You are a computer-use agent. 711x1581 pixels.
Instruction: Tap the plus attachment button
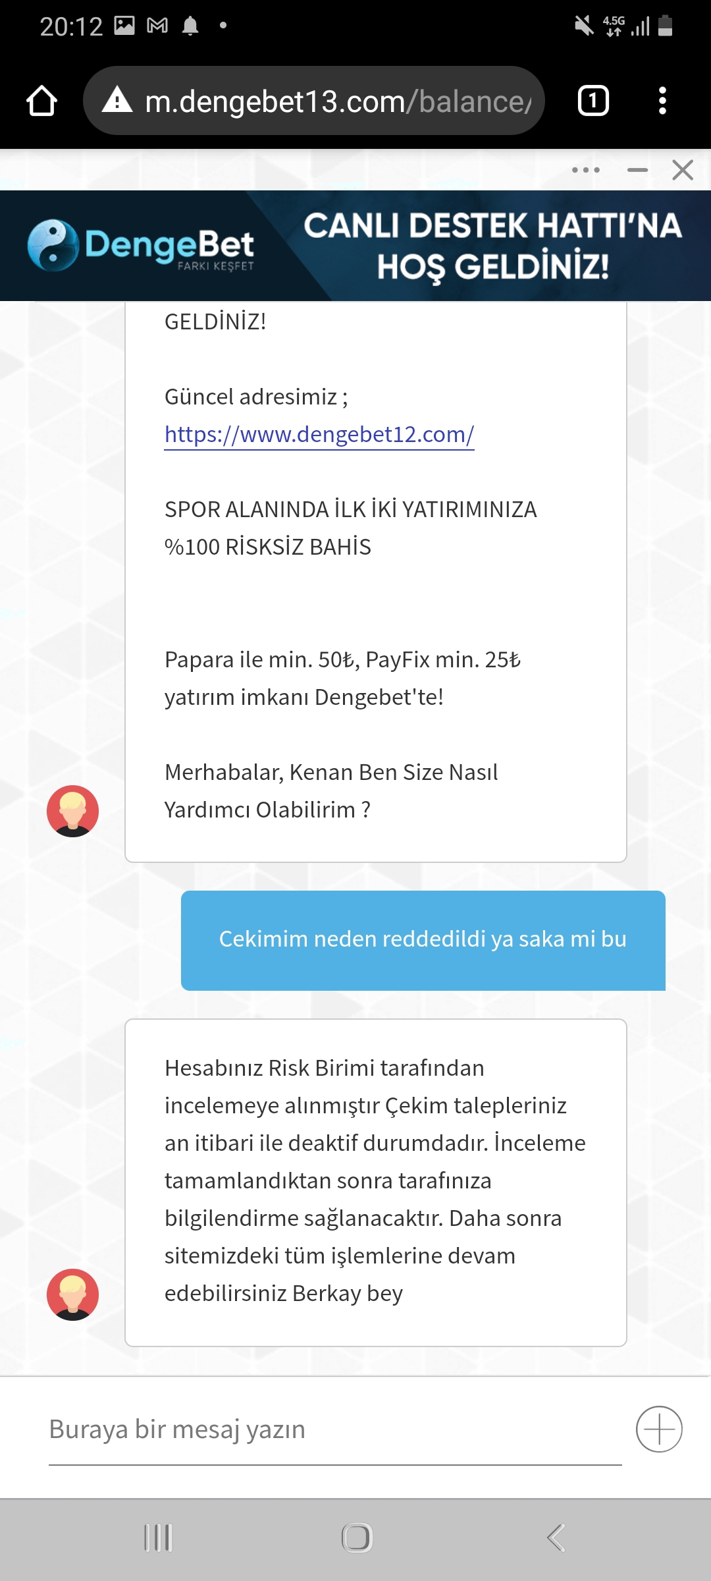point(659,1429)
